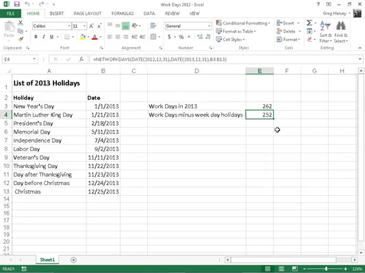Click the Format Painter brush icon
The width and height of the screenshot is (365, 273).
pyautogui.click(x=21, y=39)
